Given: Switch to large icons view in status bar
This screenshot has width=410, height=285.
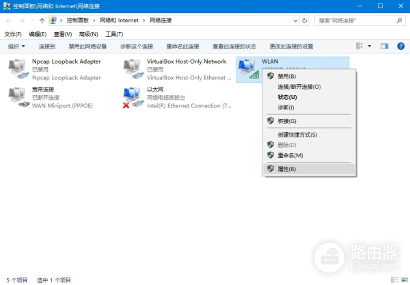Looking at the screenshot, I should coord(405,280).
